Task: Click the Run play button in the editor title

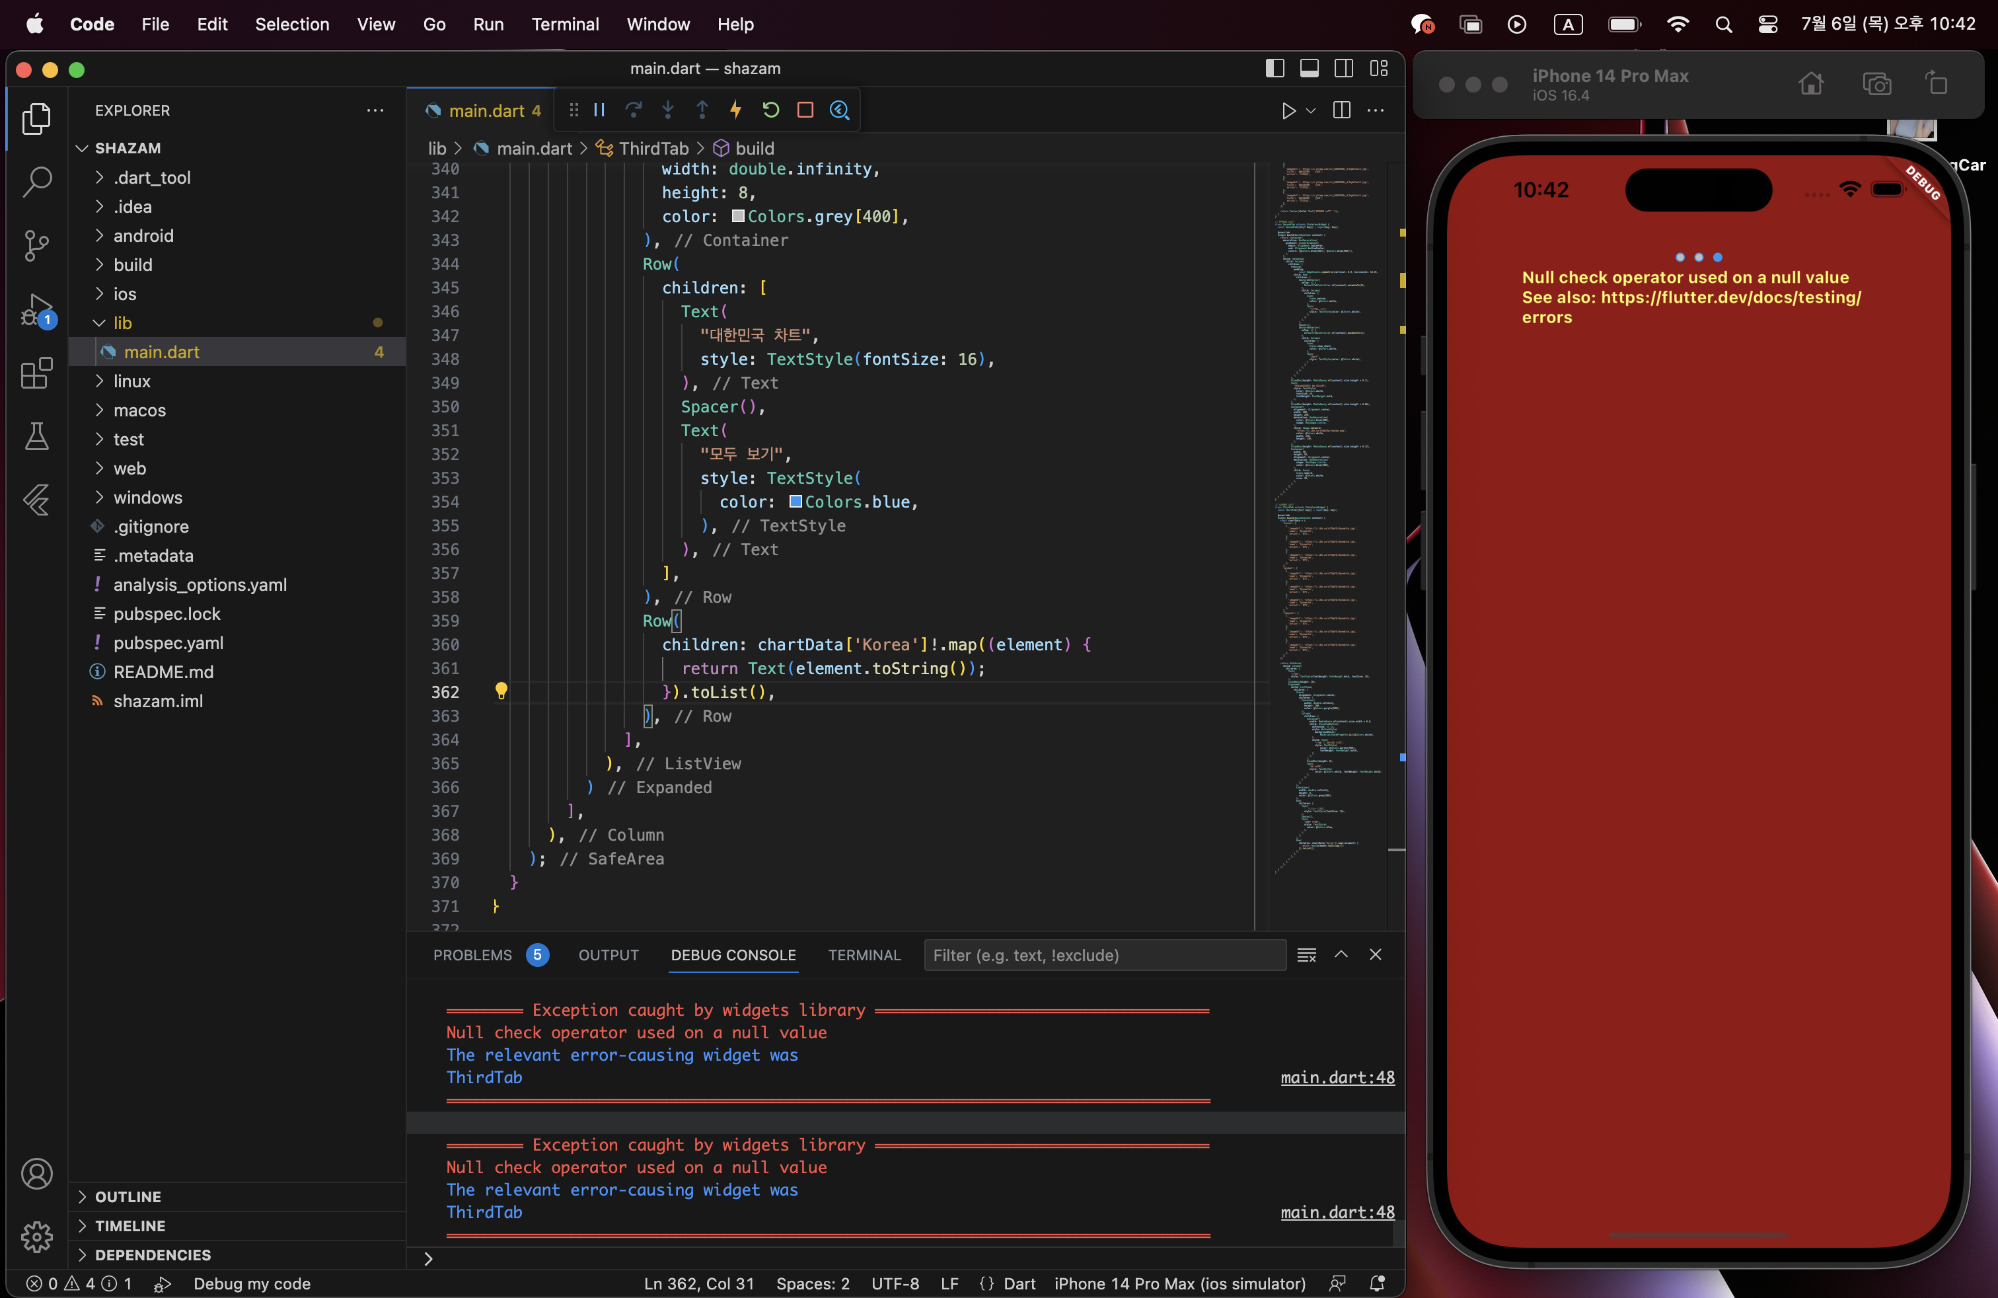Action: coord(1288,111)
